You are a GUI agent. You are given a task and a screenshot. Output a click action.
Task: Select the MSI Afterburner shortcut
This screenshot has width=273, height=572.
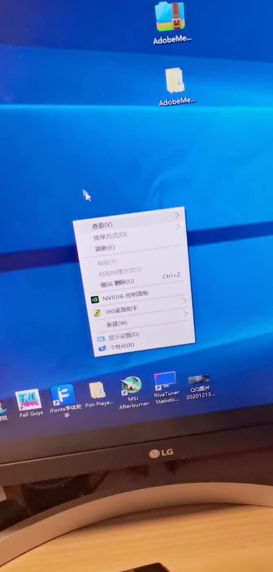coord(131,386)
